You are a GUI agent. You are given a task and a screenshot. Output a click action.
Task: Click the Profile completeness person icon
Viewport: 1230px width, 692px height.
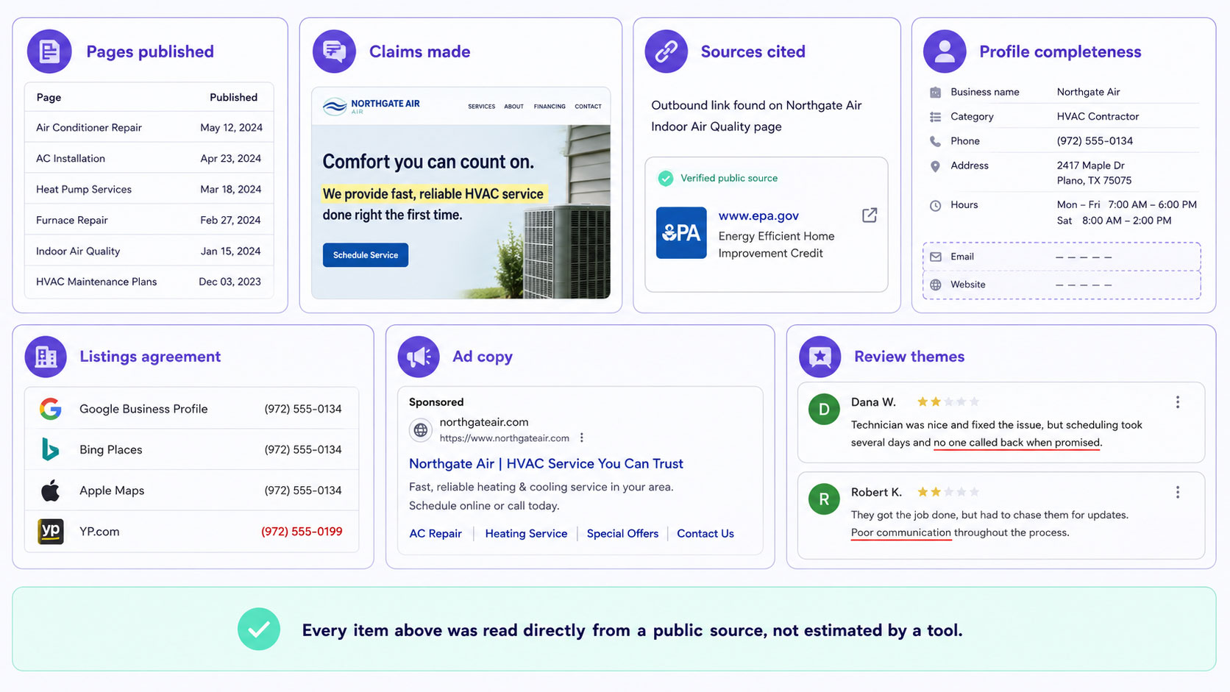[x=945, y=51]
